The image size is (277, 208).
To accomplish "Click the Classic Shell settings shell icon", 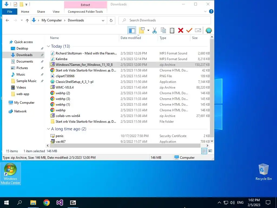I will pos(209,30).
